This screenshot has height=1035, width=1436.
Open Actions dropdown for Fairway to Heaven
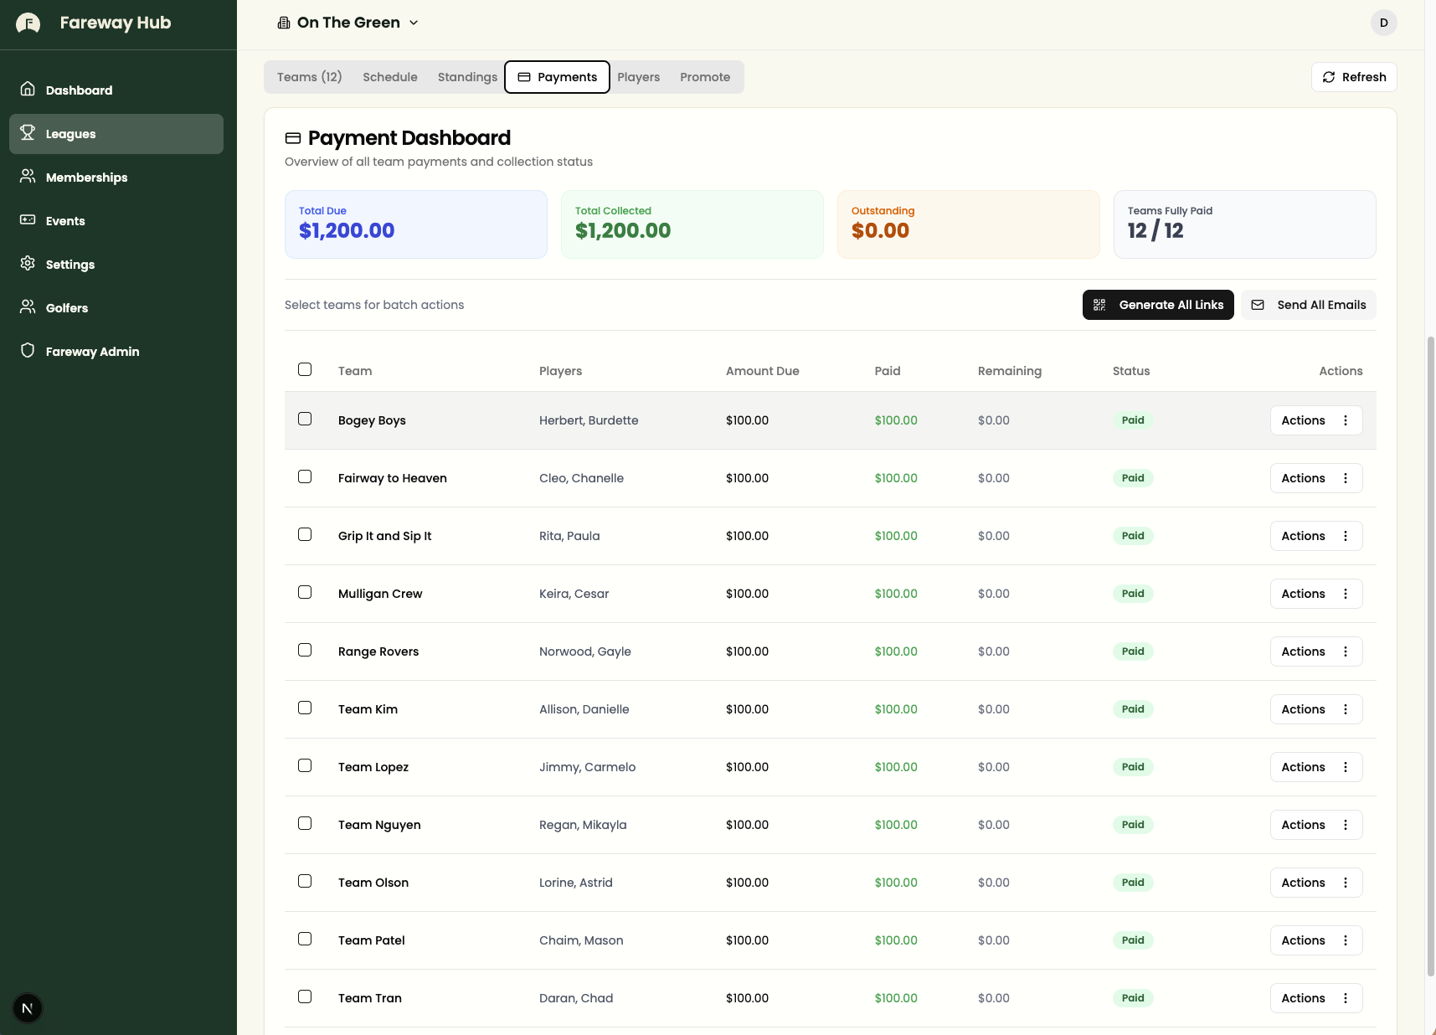coord(1316,478)
